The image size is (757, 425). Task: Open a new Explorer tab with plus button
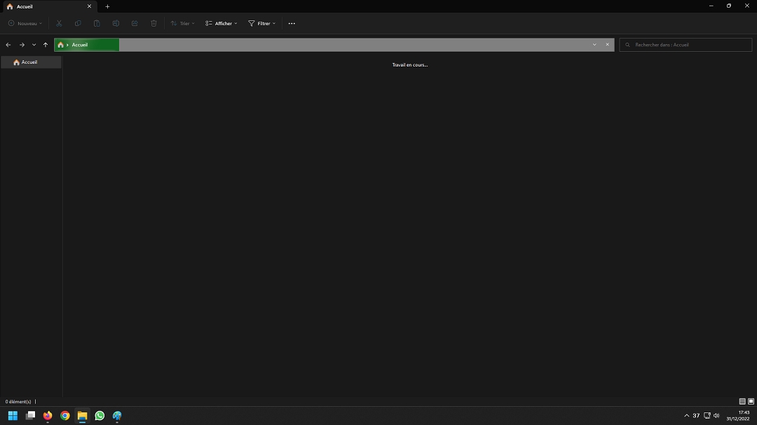pos(107,6)
